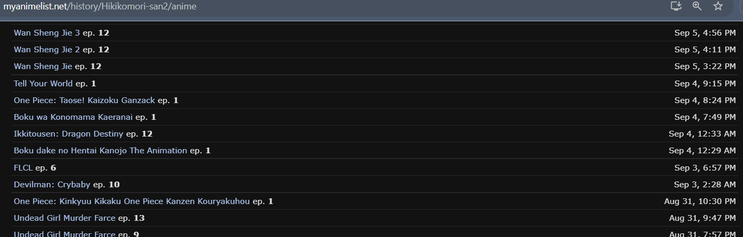Open the FLCL anime link
Screen dimensions: 743x237
tap(23, 168)
